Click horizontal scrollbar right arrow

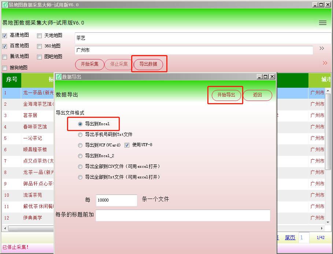pyautogui.click(x=322, y=228)
